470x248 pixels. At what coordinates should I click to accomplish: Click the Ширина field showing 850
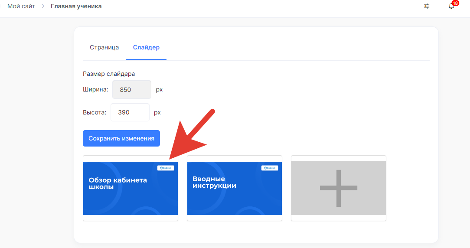point(131,90)
